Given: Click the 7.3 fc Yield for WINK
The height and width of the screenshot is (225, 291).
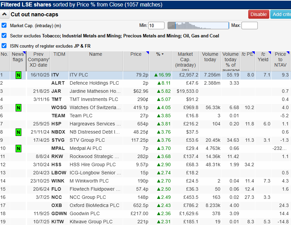Looking at the screenshot, I should (x=267, y=181).
